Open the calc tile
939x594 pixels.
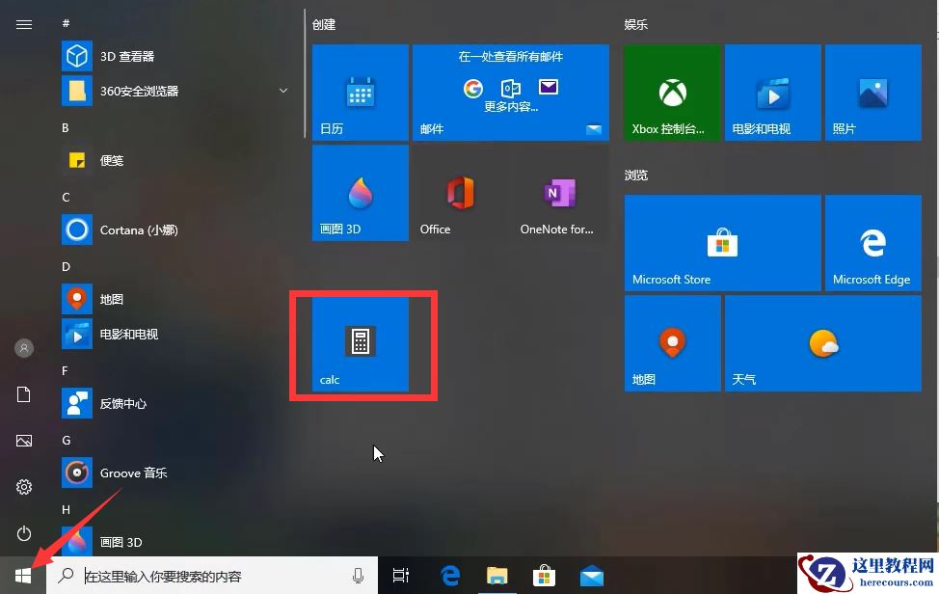(x=362, y=345)
